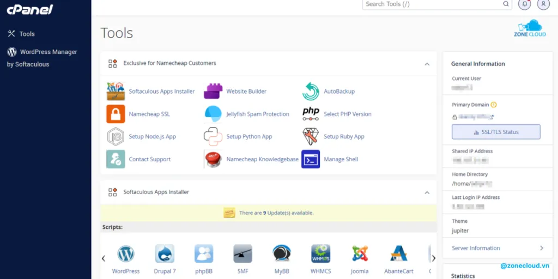Click the '/home/' directory value
Screen dimensions: 558x279
click(x=472, y=184)
